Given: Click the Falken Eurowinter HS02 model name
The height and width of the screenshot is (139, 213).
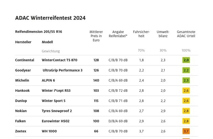Looking at the screenshot, I should tap(55, 121).
